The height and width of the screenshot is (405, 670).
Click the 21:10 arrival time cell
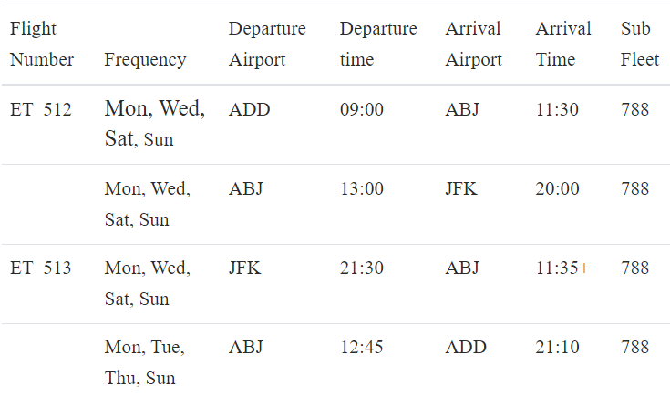pyautogui.click(x=557, y=347)
